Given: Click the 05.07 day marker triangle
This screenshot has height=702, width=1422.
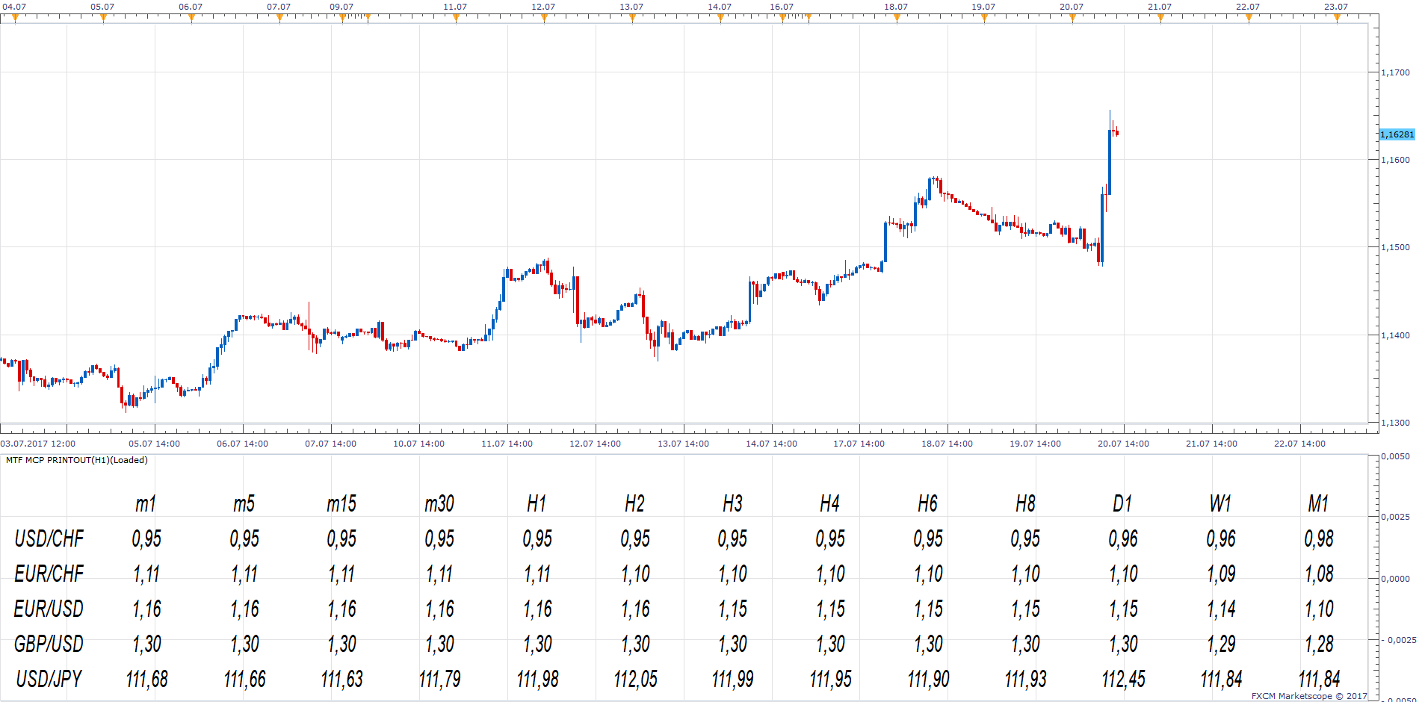Looking at the screenshot, I should click(103, 19).
